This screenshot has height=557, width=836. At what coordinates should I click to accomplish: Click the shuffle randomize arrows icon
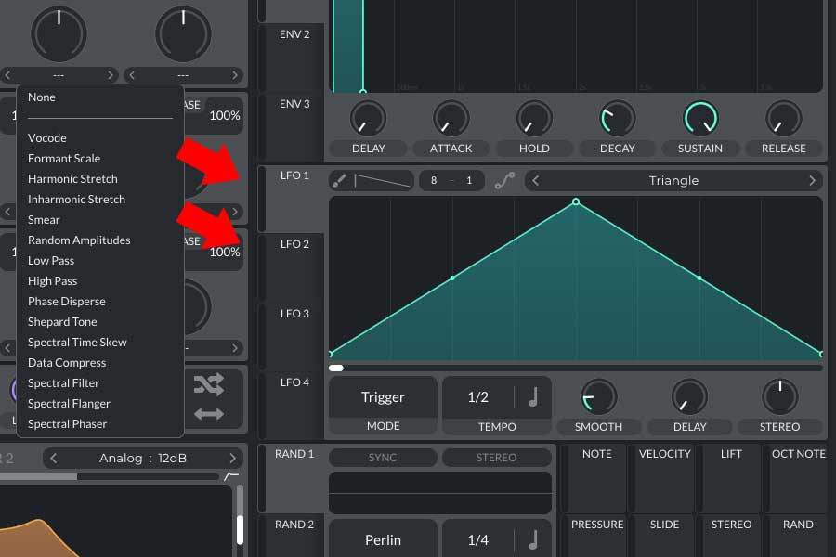(209, 384)
